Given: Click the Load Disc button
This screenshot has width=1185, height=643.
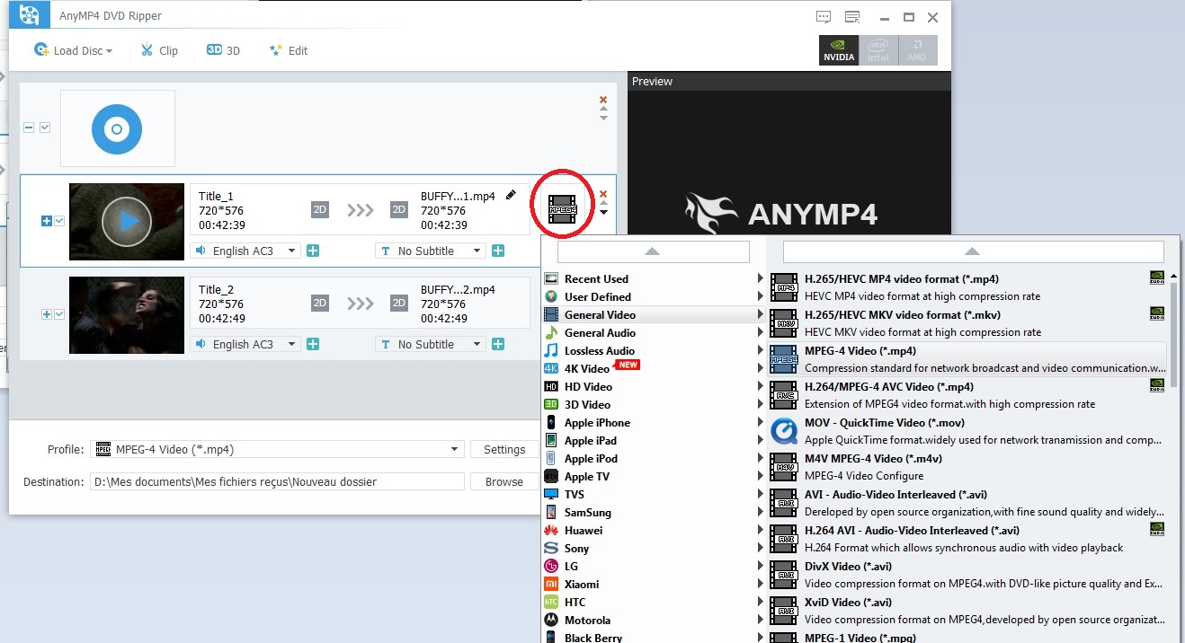Looking at the screenshot, I should click(72, 50).
